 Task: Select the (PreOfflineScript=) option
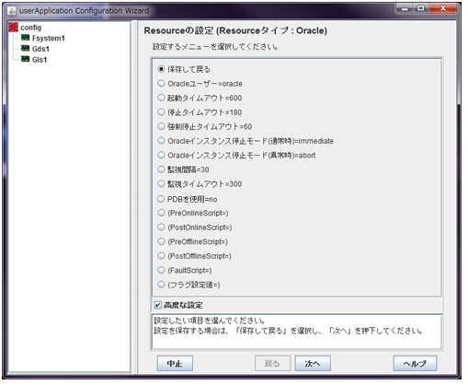tap(161, 241)
